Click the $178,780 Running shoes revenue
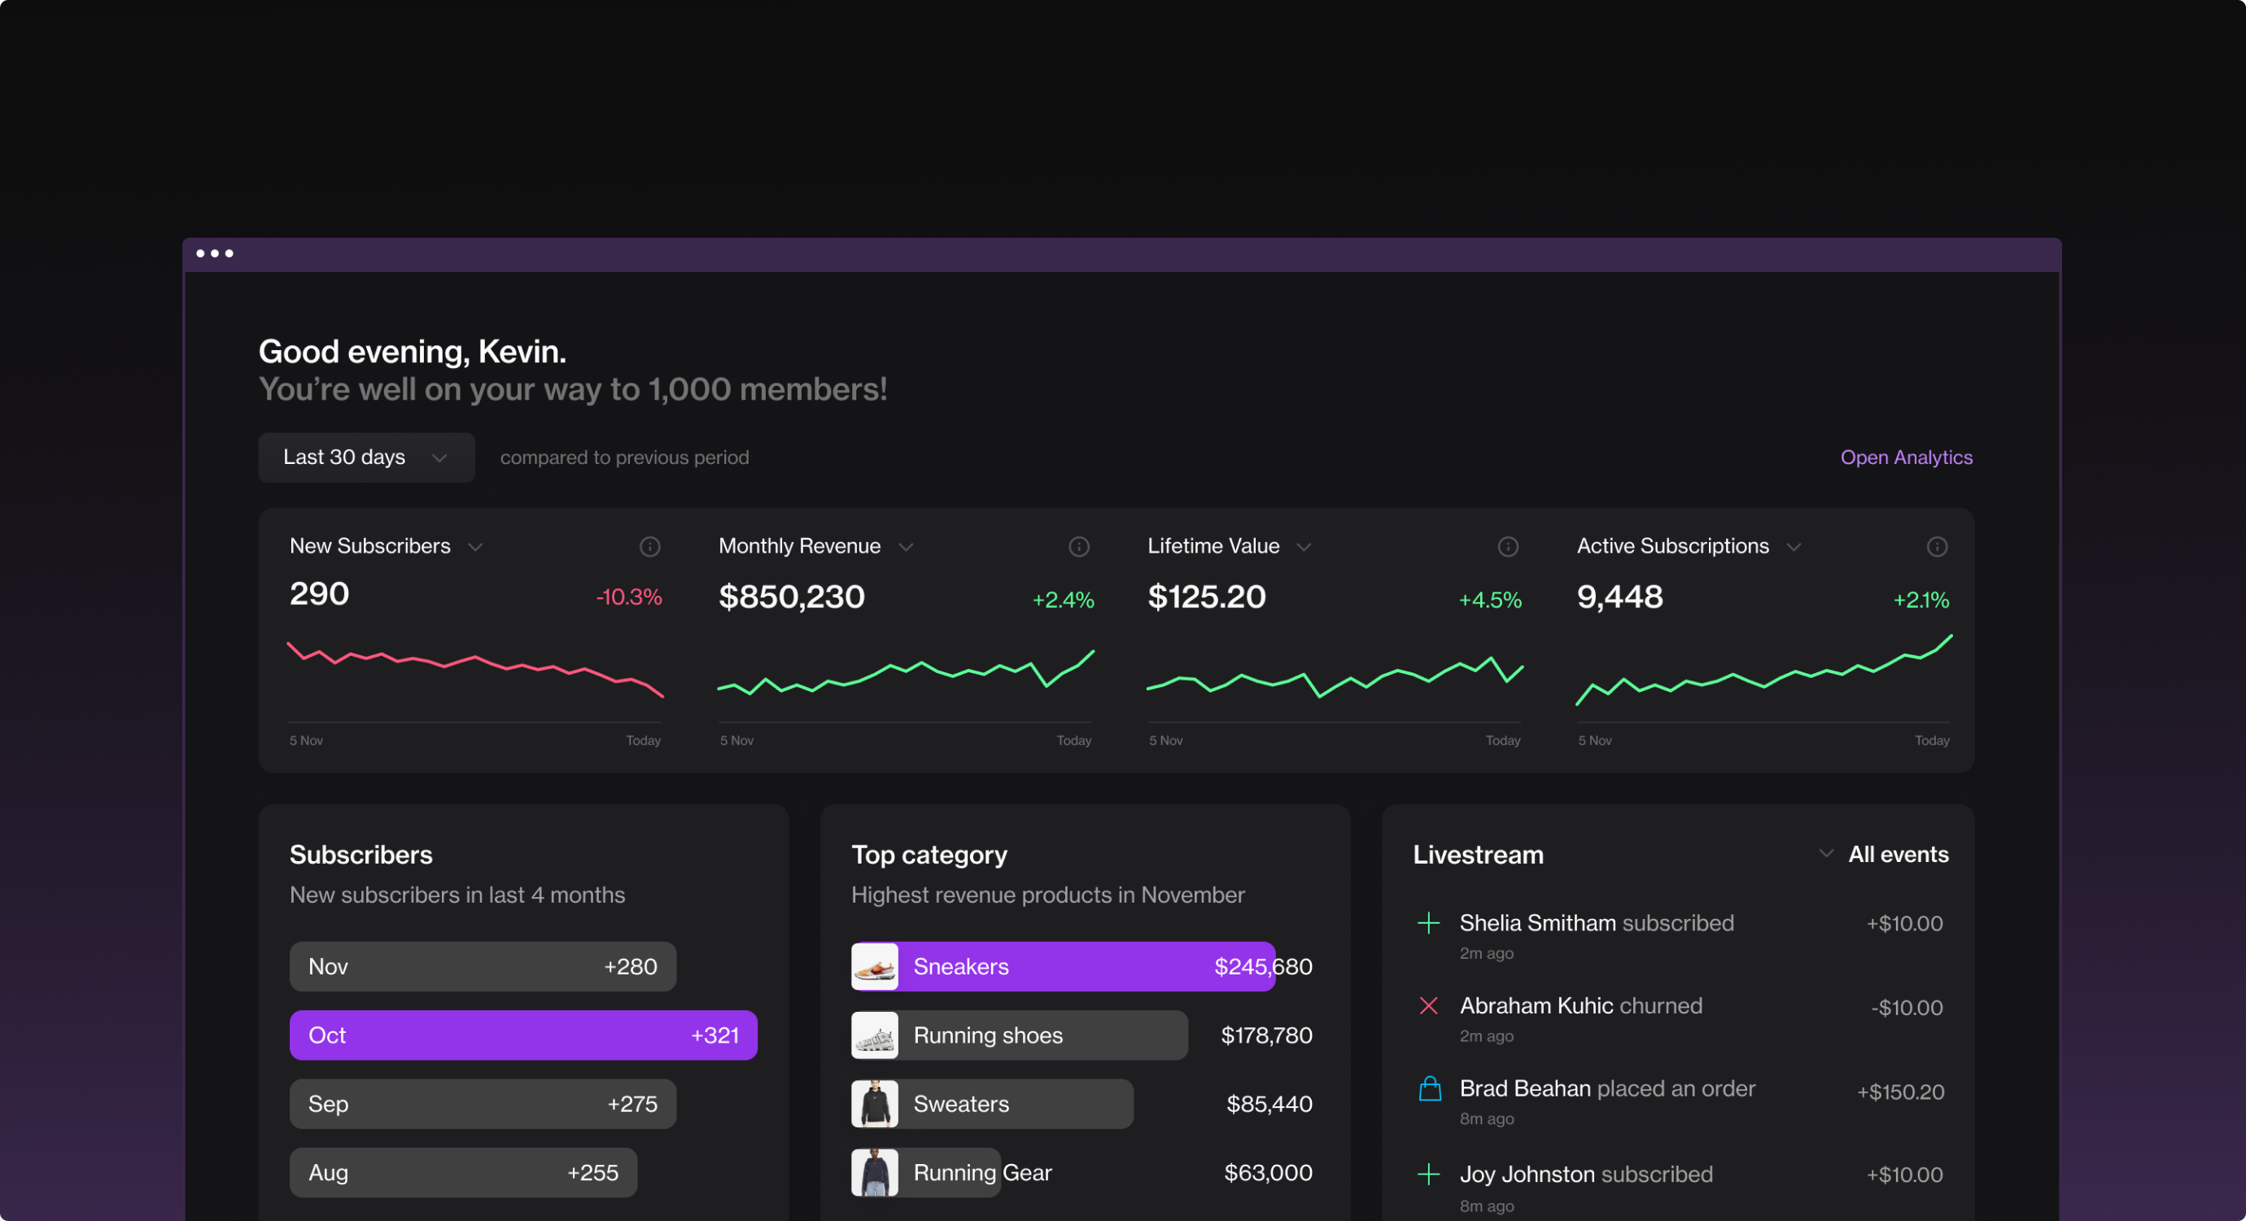2246x1221 pixels. pos(1266,1035)
